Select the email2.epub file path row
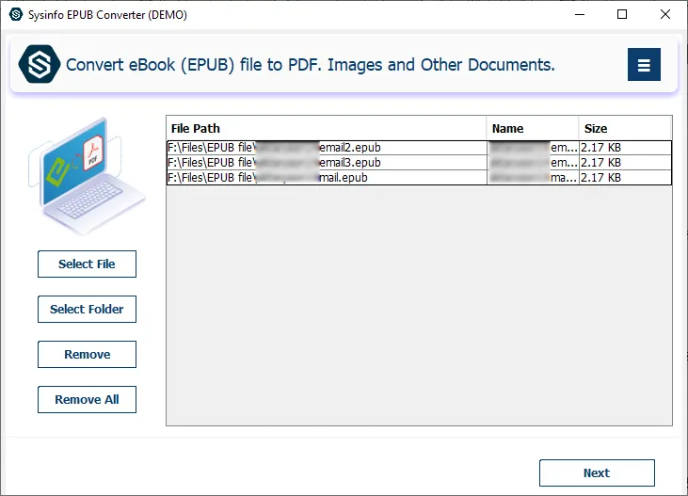This screenshot has width=688, height=496. (x=327, y=148)
